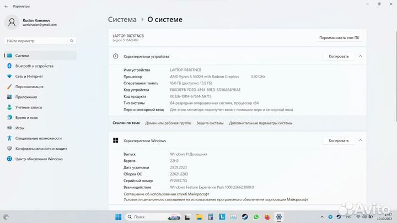Viewport: 397px width, 223px height.
Task: Open Steam from the taskbar
Action: [x=245, y=217]
